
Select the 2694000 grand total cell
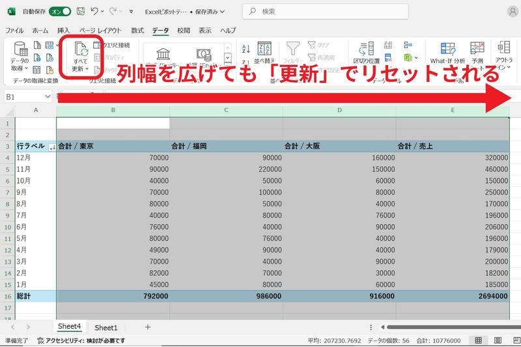click(x=453, y=296)
